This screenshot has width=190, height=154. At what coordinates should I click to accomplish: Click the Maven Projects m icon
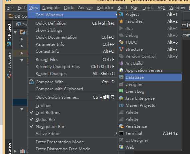[x=121, y=105]
